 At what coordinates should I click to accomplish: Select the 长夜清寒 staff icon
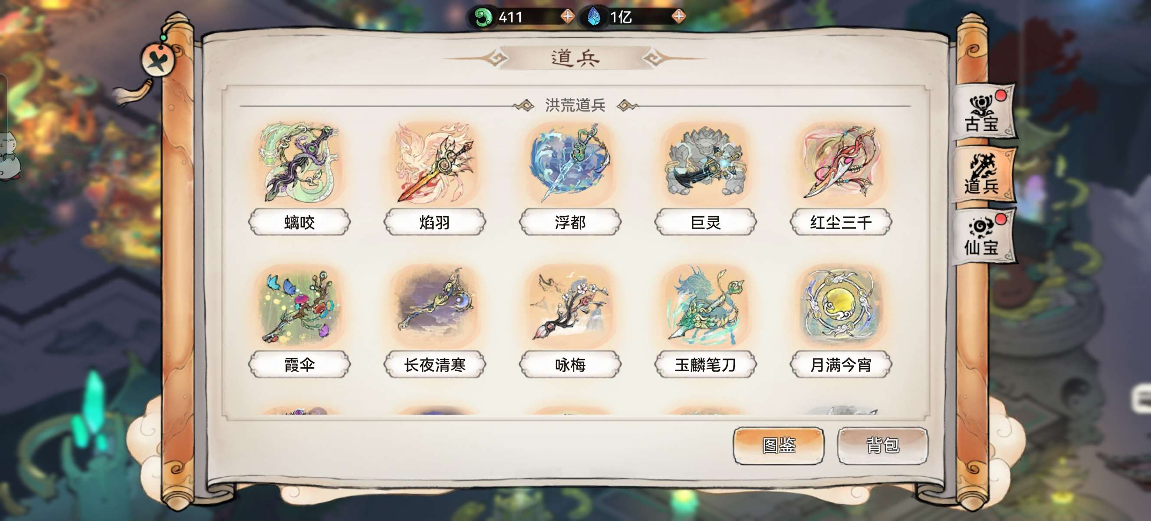[x=435, y=306]
